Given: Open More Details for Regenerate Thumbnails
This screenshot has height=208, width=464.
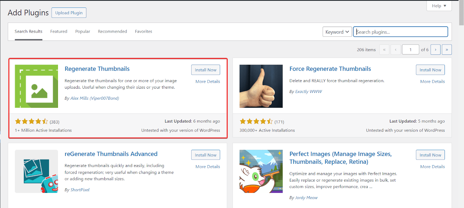Looking at the screenshot, I should click(x=208, y=81).
